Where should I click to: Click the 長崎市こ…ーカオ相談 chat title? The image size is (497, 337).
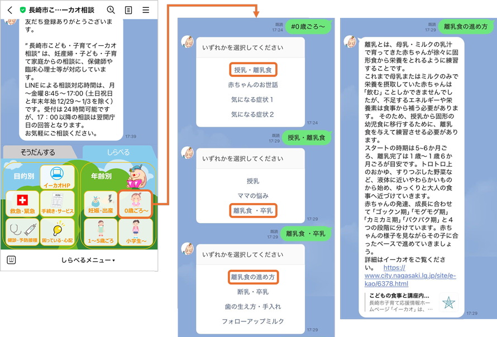[x=61, y=10]
